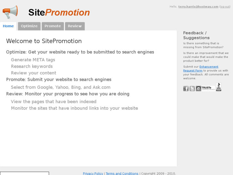Open the Facebook icon link
Screen dimensions: 233x175
pyautogui.click(x=186, y=89)
